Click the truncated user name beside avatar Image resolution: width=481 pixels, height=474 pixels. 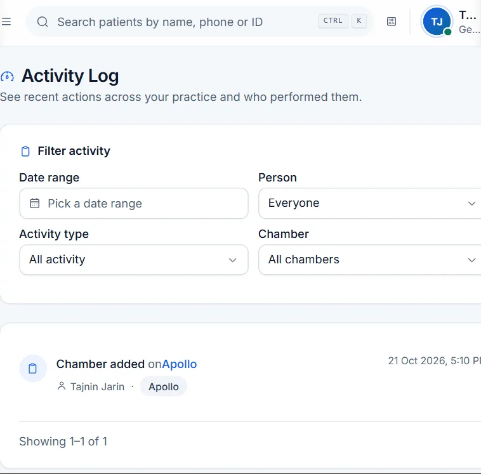pyautogui.click(x=468, y=15)
